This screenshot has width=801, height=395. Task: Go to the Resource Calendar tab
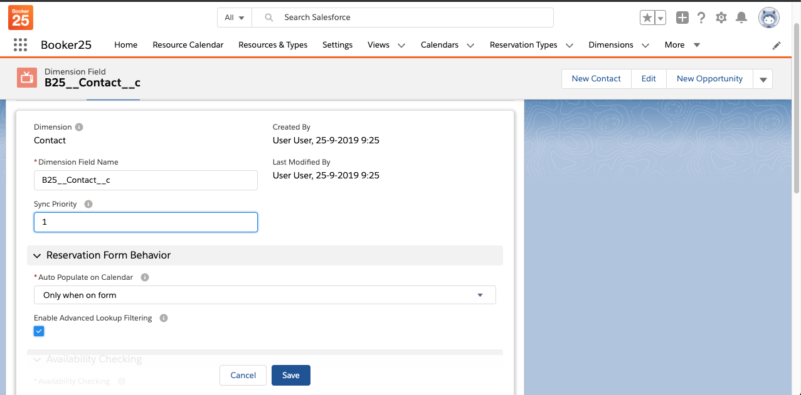188,45
